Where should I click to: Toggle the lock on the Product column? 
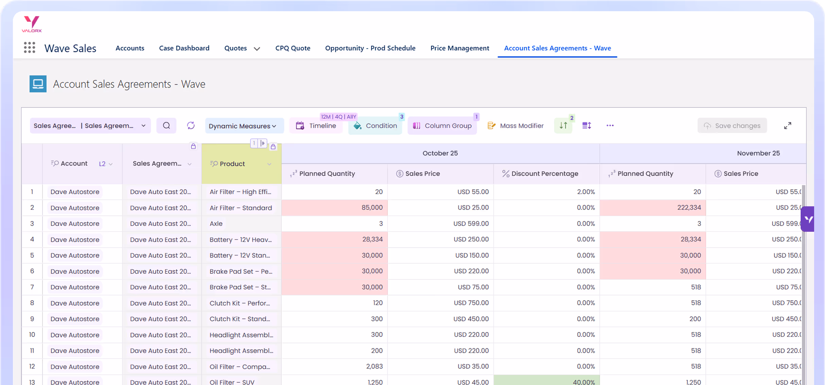[274, 147]
